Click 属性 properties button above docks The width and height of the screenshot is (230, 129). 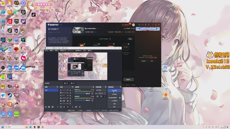tap(66, 83)
